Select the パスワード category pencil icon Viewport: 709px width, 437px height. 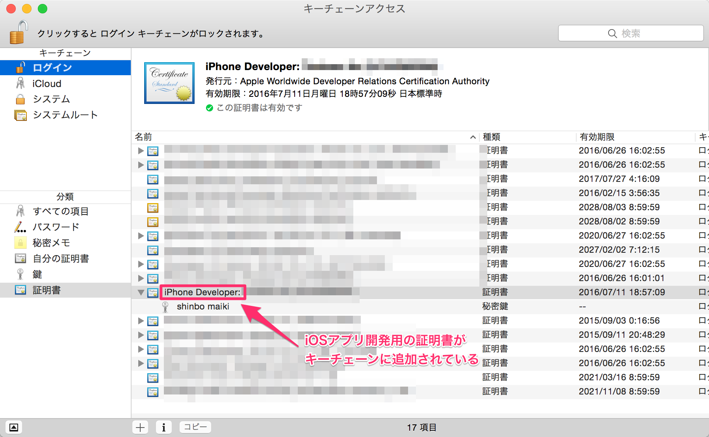[20, 227]
